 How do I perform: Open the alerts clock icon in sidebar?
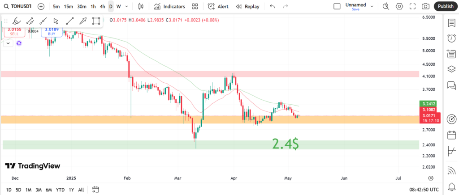tap(451, 38)
